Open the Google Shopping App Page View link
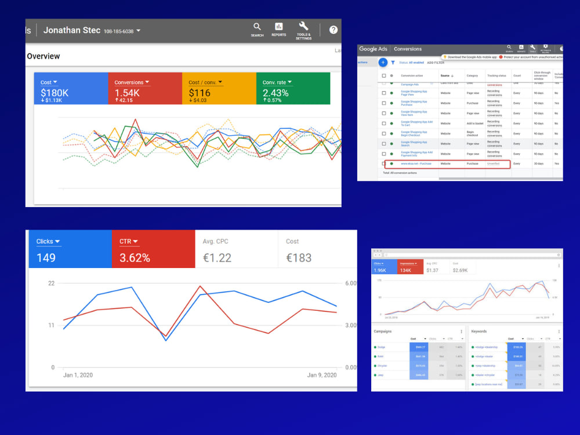This screenshot has width=580, height=435. click(x=414, y=93)
